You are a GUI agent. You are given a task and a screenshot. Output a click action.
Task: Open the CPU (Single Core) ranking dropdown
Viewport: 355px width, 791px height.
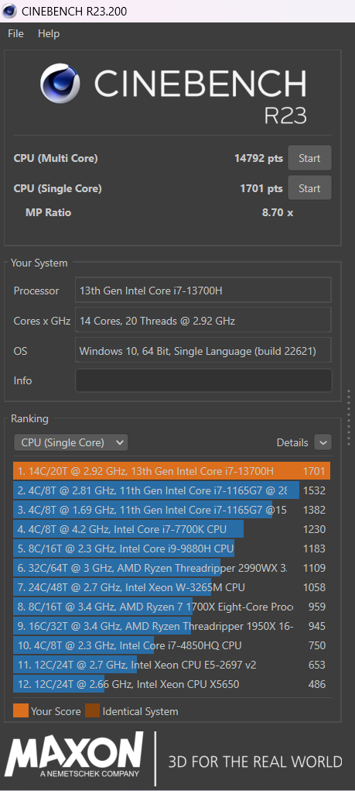(x=70, y=442)
